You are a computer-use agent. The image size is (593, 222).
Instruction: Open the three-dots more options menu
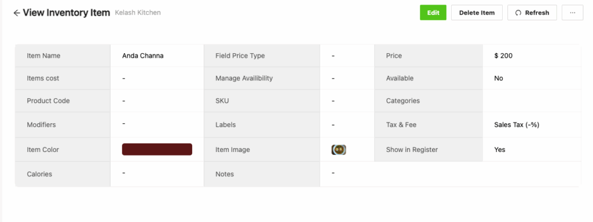click(x=572, y=13)
